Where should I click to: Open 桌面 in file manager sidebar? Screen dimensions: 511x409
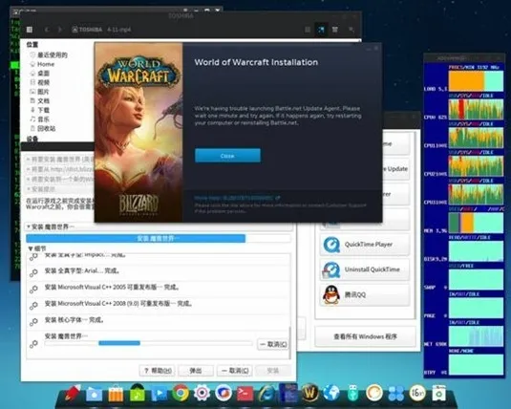[x=39, y=74]
